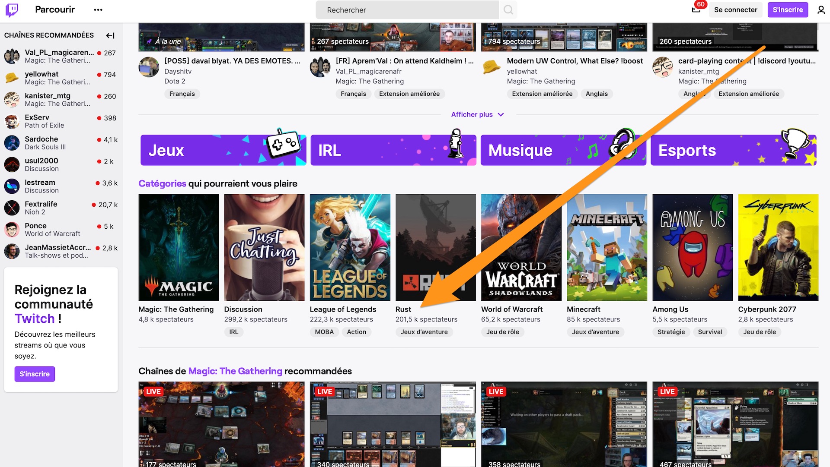
Task: Open Ponce avatar in sidebar
Action: pos(12,230)
